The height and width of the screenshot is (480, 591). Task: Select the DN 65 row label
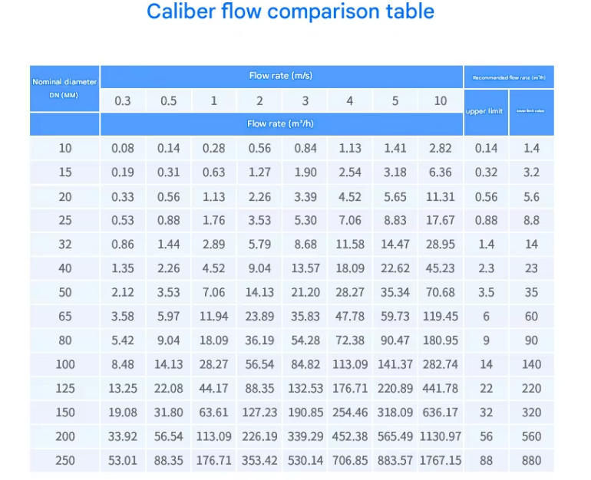pos(65,316)
